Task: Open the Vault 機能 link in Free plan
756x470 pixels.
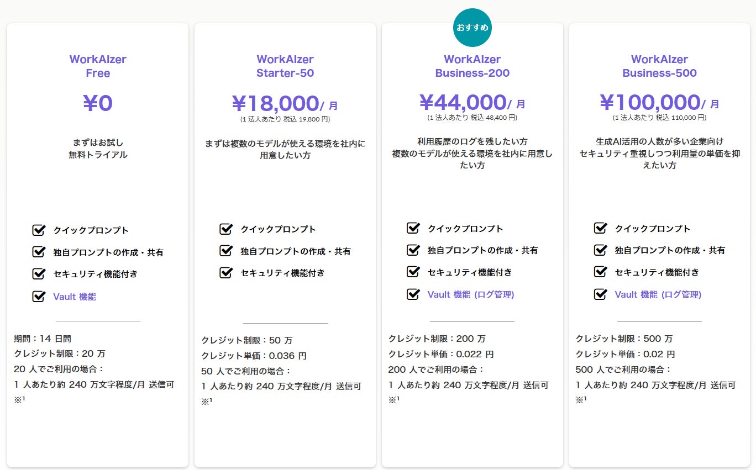Action: click(75, 297)
